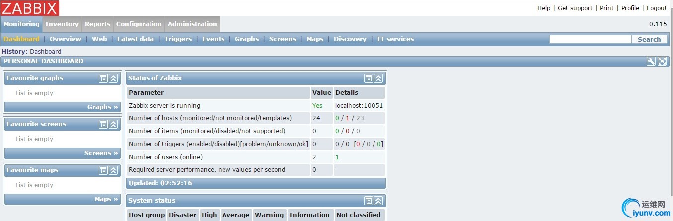This screenshot has width=673, height=221.
Task: Click the Information severity column header
Action: coord(309,215)
